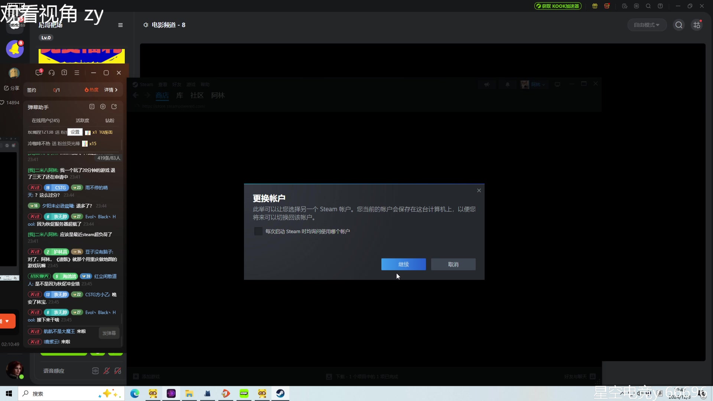
Task: Open the server menu hamburger next to 尼哥靶场
Action: [120, 25]
